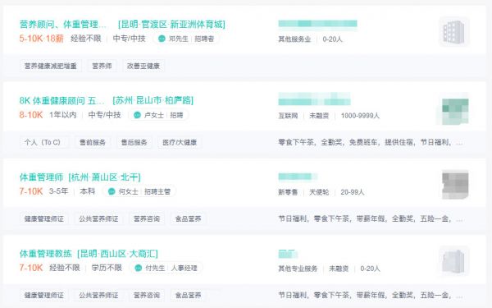The width and height of the screenshot is (492, 308).
Task: Open job 营养顾问、体重管理 in 昆明·官渡区
Action: (122, 24)
